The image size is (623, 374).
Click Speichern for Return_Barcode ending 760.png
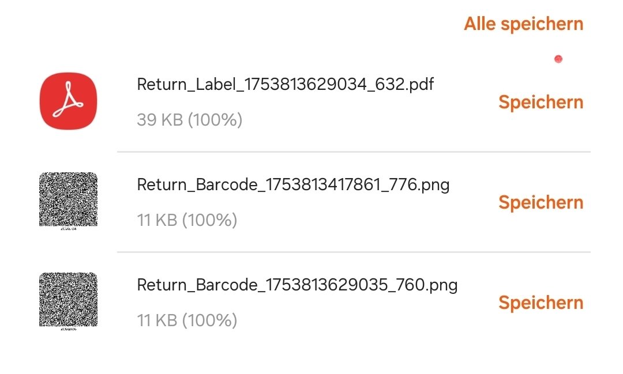(x=541, y=303)
